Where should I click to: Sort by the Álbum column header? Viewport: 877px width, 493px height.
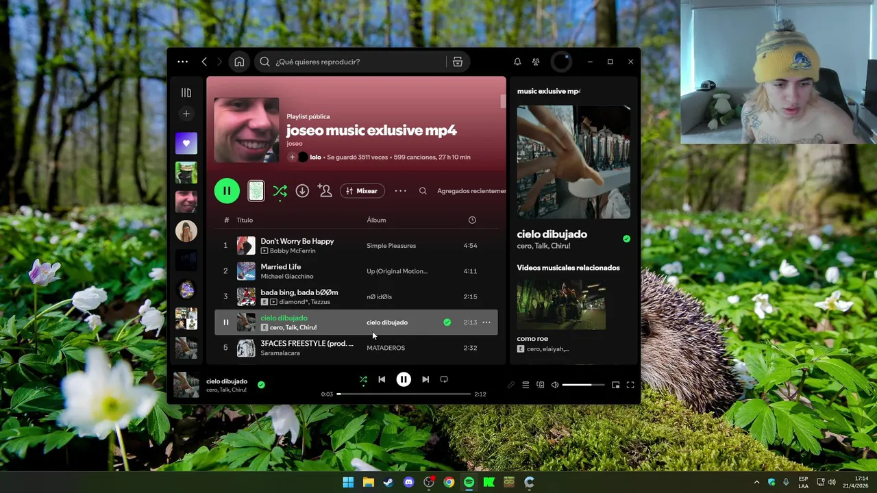point(376,220)
